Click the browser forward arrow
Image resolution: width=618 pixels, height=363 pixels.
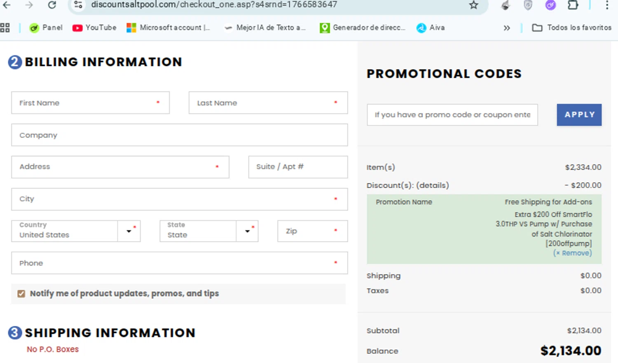pyautogui.click(x=29, y=5)
